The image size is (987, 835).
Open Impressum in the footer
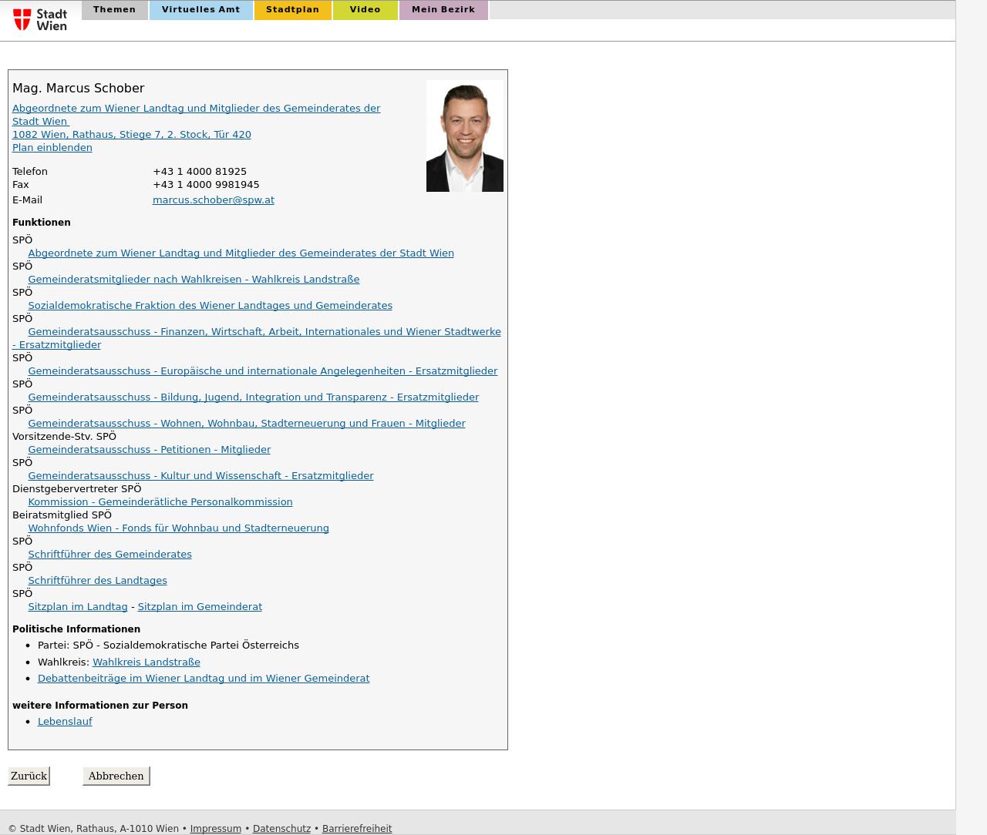pos(216,829)
